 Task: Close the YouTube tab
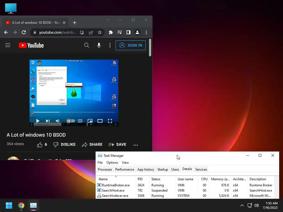pos(64,23)
